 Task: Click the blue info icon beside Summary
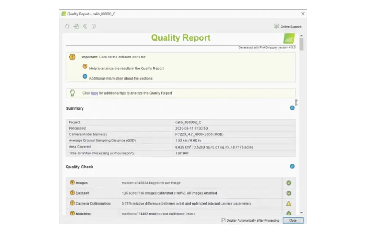tap(292, 108)
